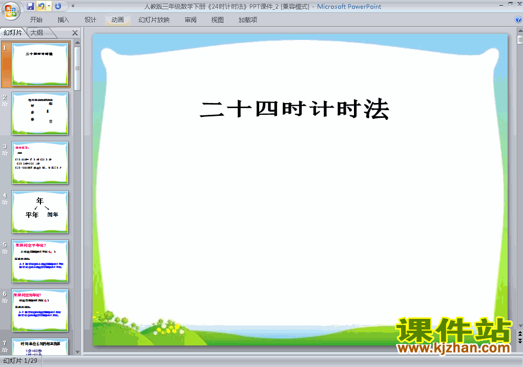The height and width of the screenshot is (367, 523).
Task: Select slide 3 thumbnail
Action: click(x=40, y=163)
